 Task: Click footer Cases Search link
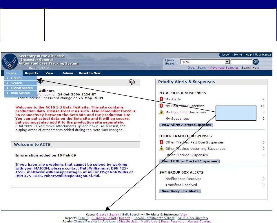(x=114, y=215)
